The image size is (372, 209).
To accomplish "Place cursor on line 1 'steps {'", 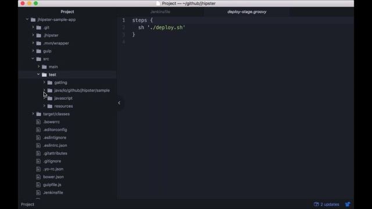I will [142, 20].
